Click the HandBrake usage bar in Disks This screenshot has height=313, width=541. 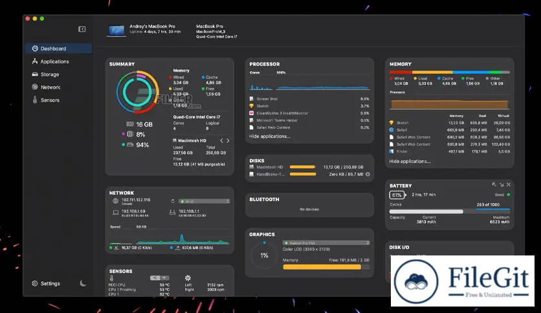click(x=303, y=174)
